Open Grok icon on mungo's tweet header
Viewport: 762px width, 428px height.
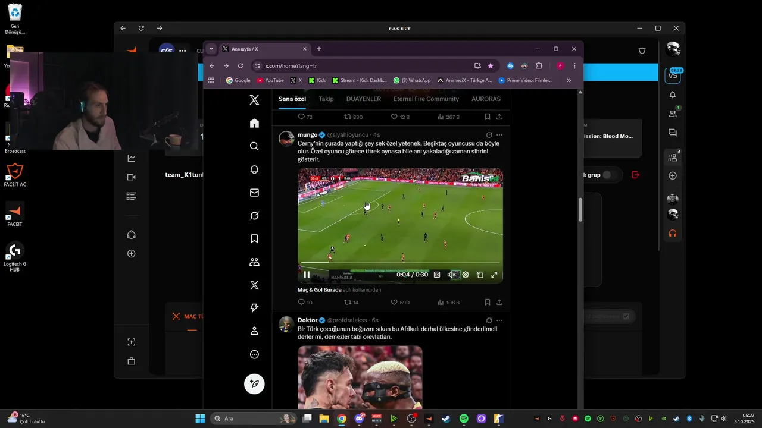(x=489, y=135)
